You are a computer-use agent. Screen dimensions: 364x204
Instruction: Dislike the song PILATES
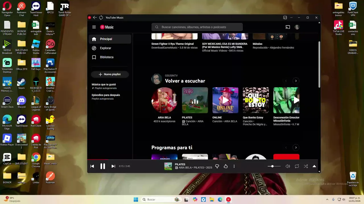tap(217, 166)
